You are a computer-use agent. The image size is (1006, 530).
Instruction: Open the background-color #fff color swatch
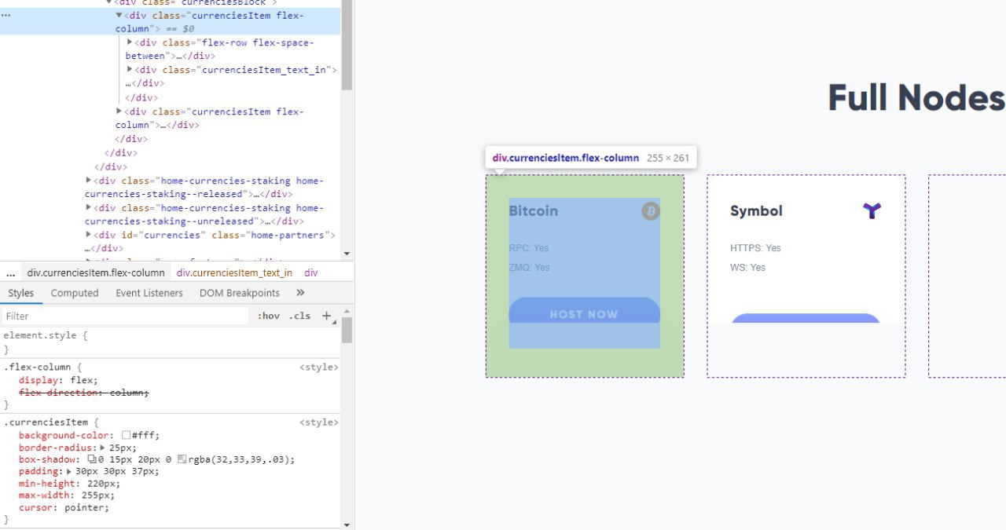(126, 435)
